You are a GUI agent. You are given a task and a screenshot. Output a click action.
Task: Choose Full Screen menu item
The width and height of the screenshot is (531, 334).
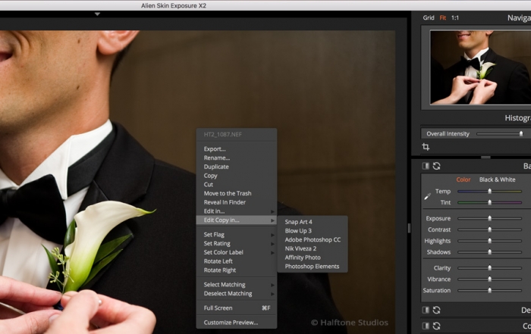pos(237,308)
